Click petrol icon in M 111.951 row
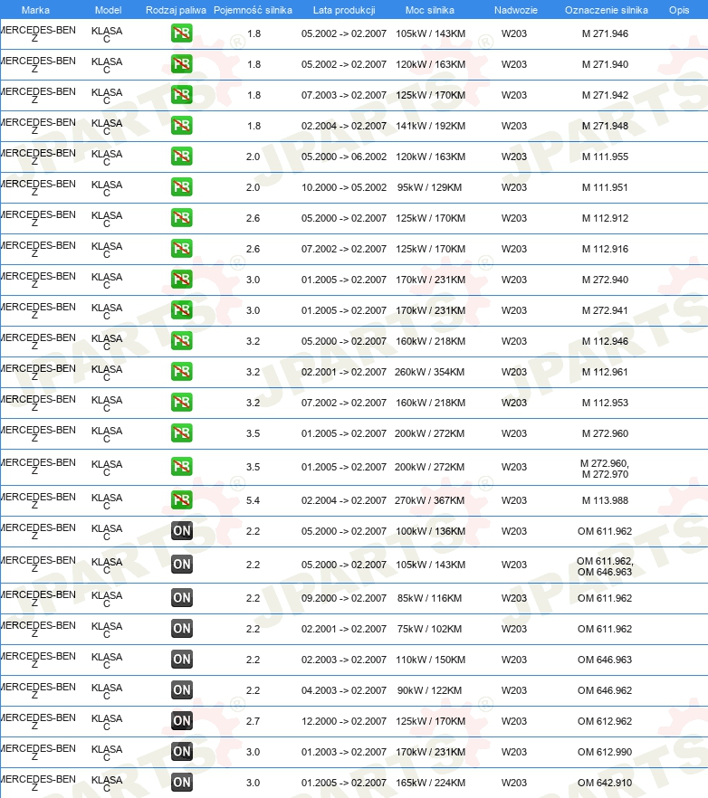 182,186
